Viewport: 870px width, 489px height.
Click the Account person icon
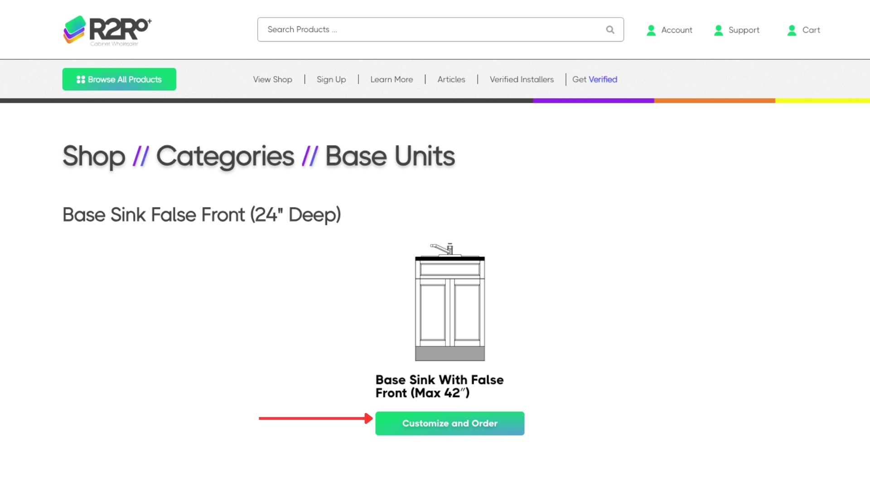point(651,30)
